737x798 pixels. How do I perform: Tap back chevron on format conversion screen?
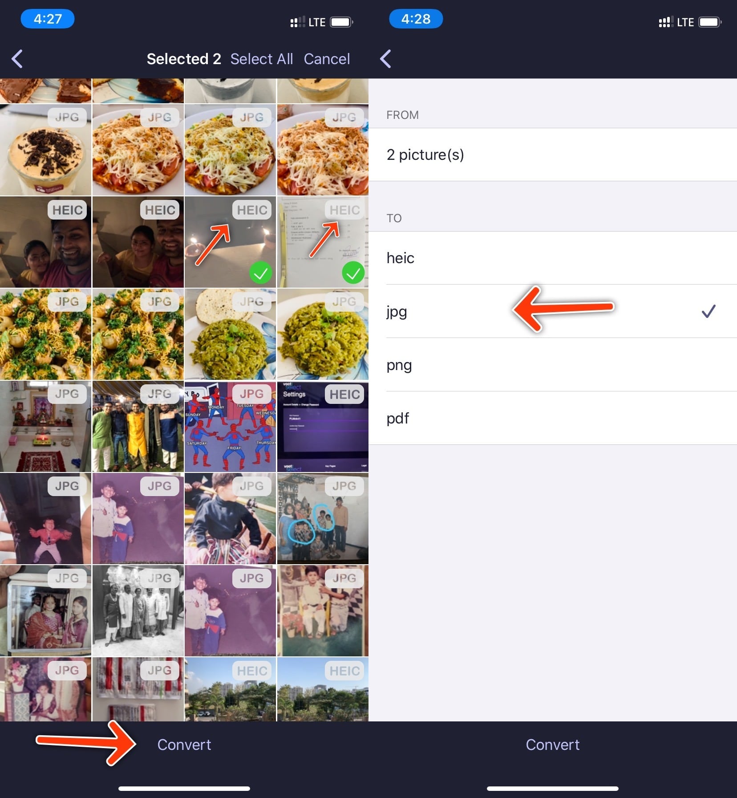coord(385,59)
